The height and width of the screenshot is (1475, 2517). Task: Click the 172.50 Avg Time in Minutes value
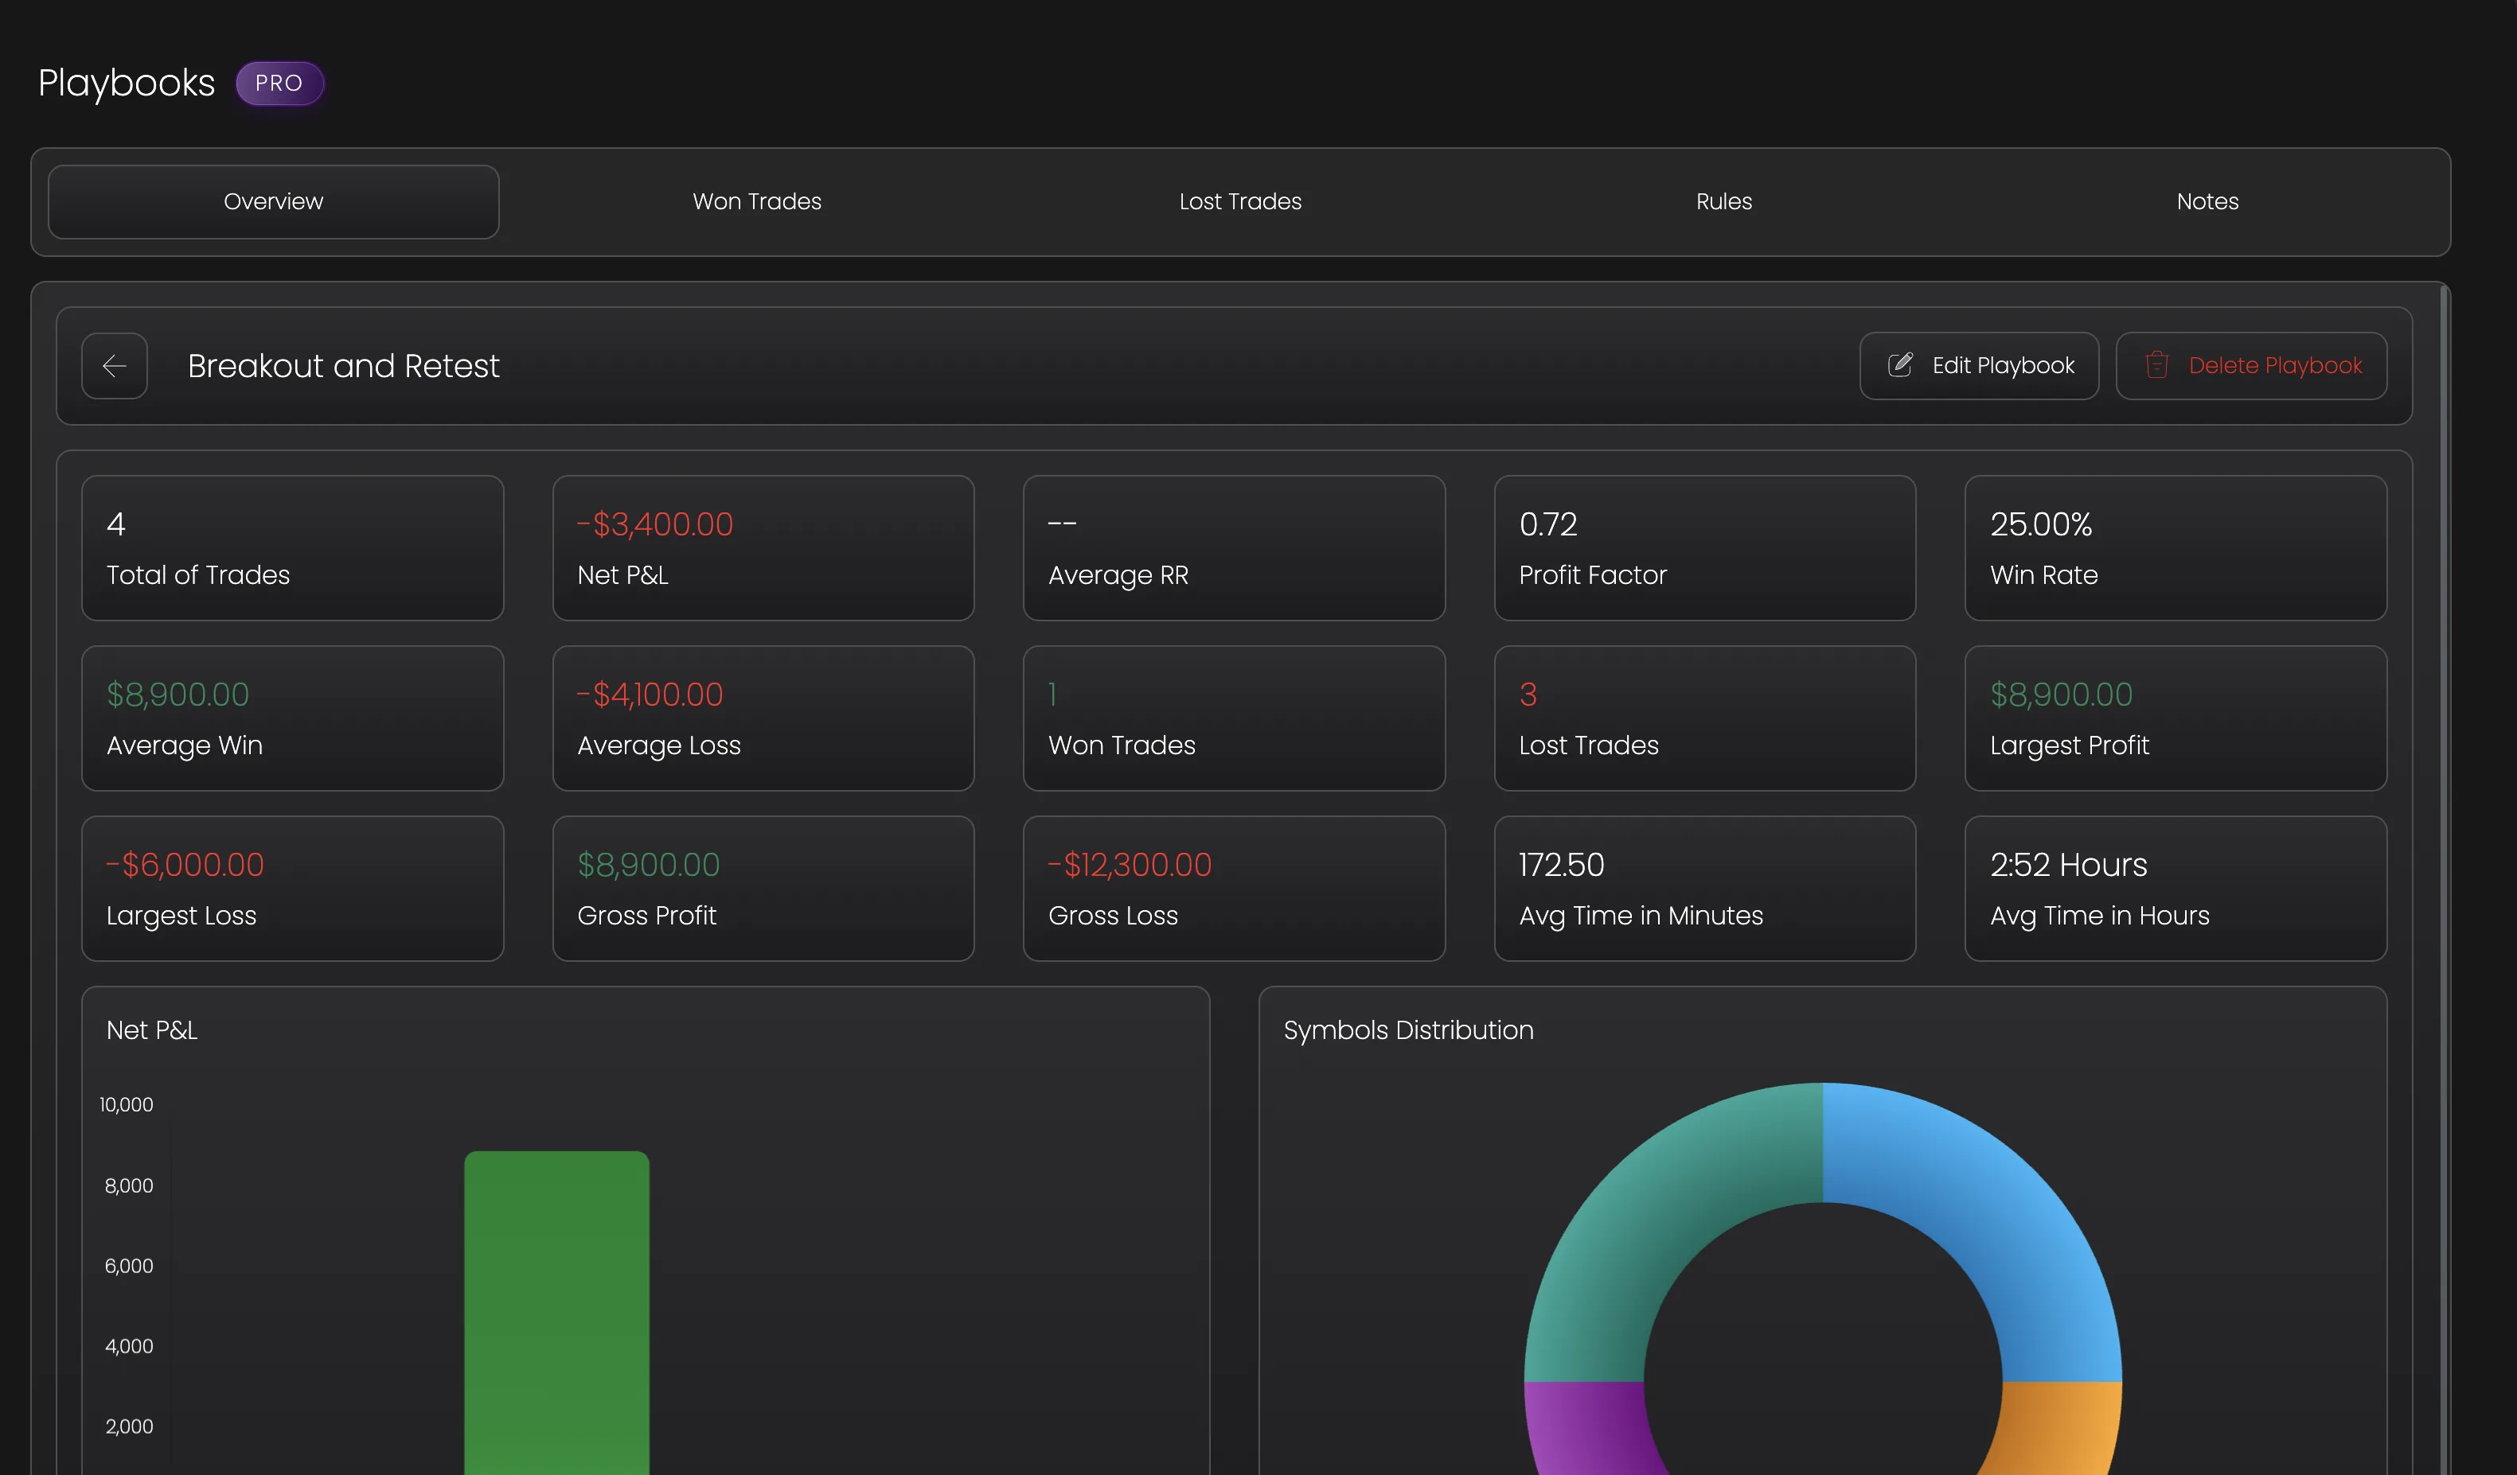[1561, 866]
